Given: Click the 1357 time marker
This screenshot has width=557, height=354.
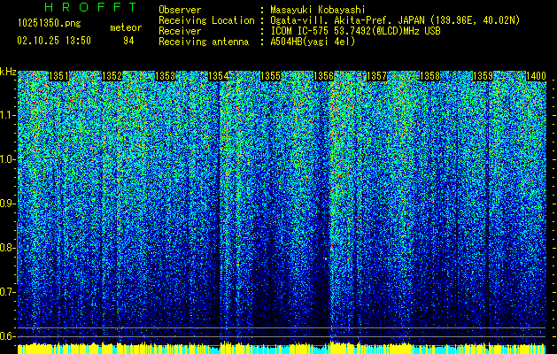Looking at the screenshot, I should (376, 76).
